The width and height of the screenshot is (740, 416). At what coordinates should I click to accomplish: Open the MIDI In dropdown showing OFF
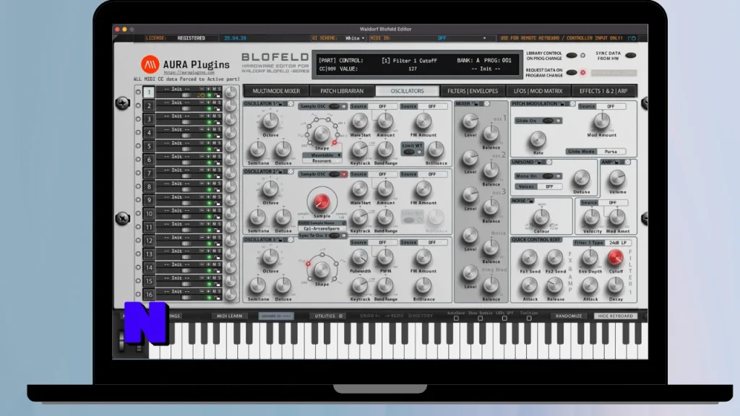pyautogui.click(x=442, y=38)
